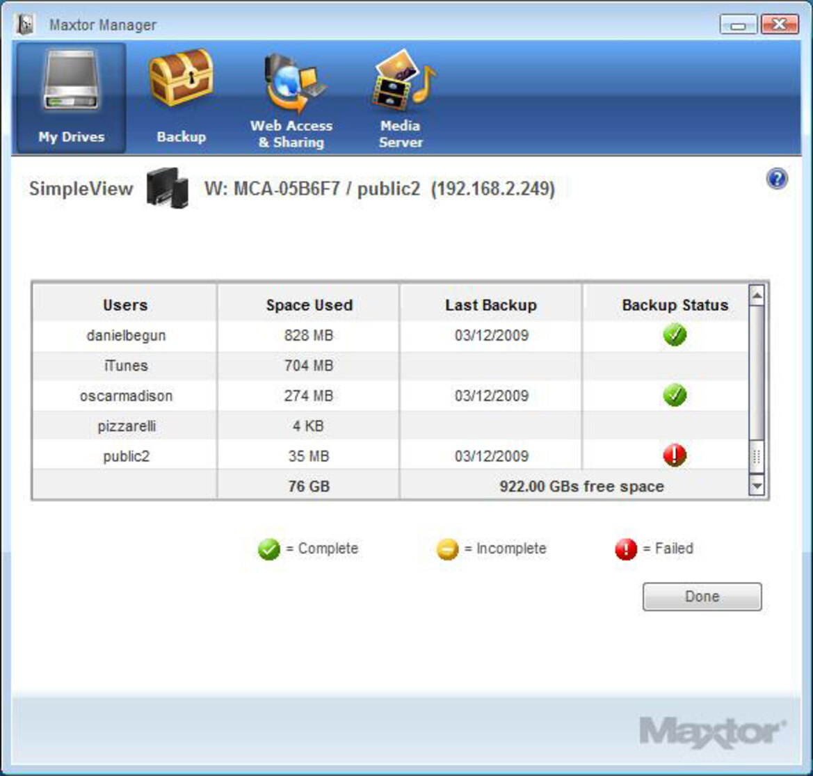Click the Done button
The width and height of the screenshot is (813, 776).
point(702,596)
